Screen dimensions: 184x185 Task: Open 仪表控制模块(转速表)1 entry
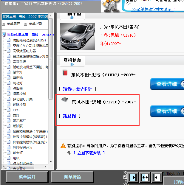click(x=30, y=137)
